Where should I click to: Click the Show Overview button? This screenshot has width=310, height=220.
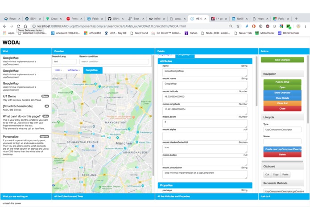tap(282, 93)
